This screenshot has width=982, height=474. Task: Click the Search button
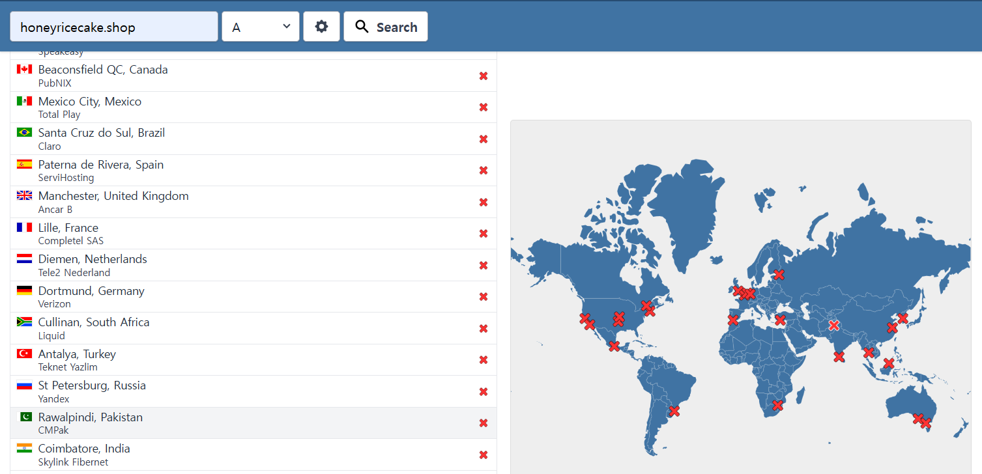pos(386,27)
